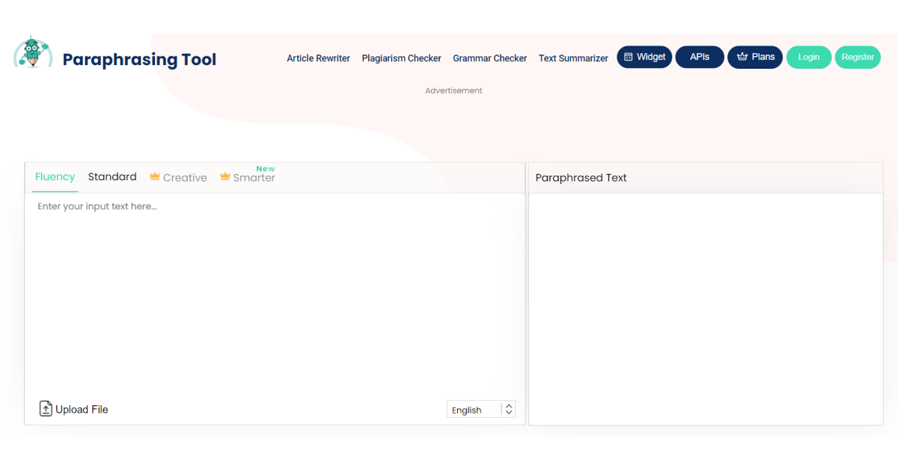Go to the Plagiarism Checker
The image size is (898, 471).
pyautogui.click(x=401, y=58)
